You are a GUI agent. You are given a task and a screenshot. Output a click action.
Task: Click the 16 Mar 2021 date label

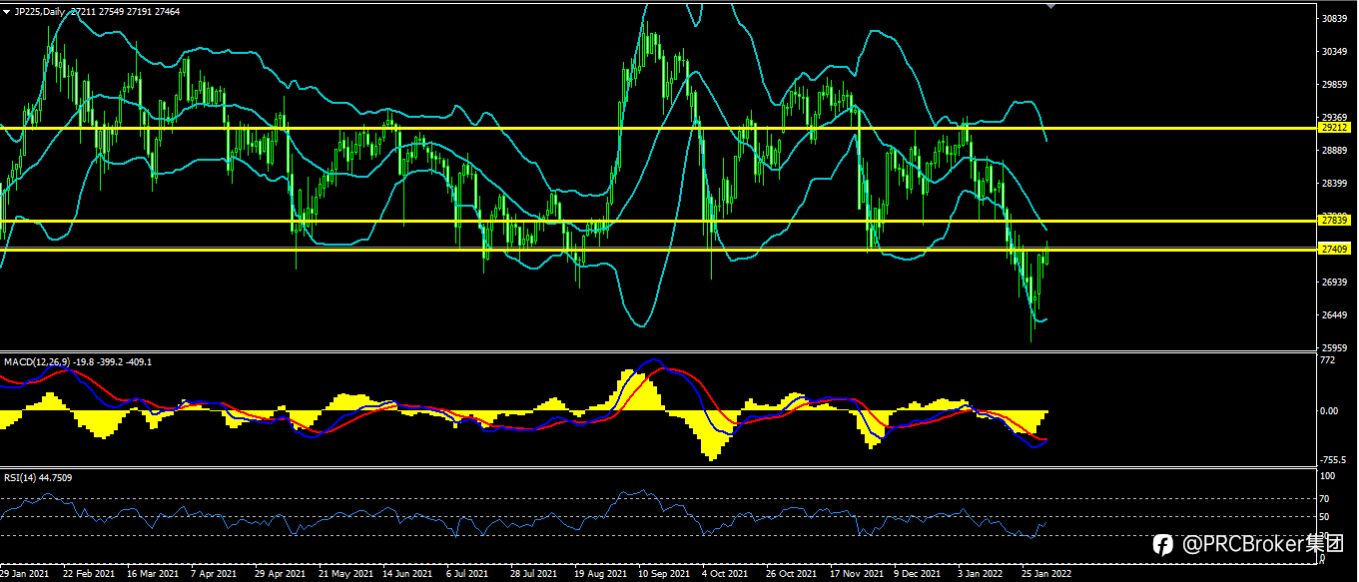pyautogui.click(x=151, y=575)
